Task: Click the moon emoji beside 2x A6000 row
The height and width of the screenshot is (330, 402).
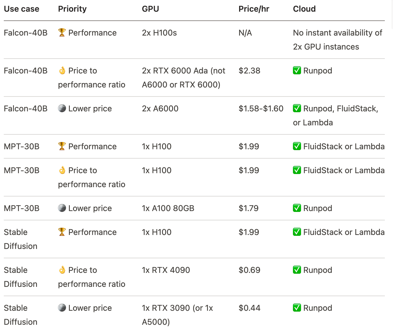Action: point(62,108)
